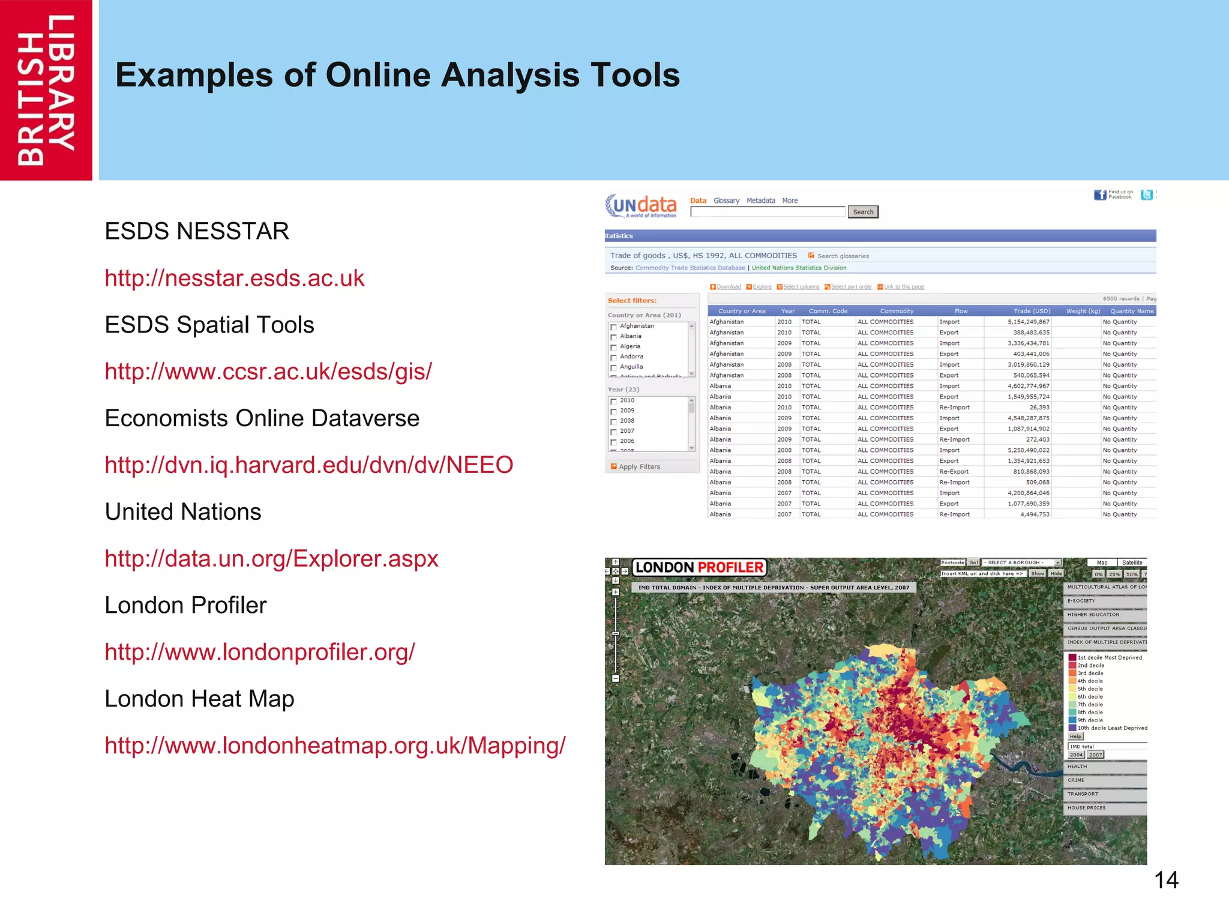Click the Select sort order icon
This screenshot has width=1229, height=922.
pos(828,287)
